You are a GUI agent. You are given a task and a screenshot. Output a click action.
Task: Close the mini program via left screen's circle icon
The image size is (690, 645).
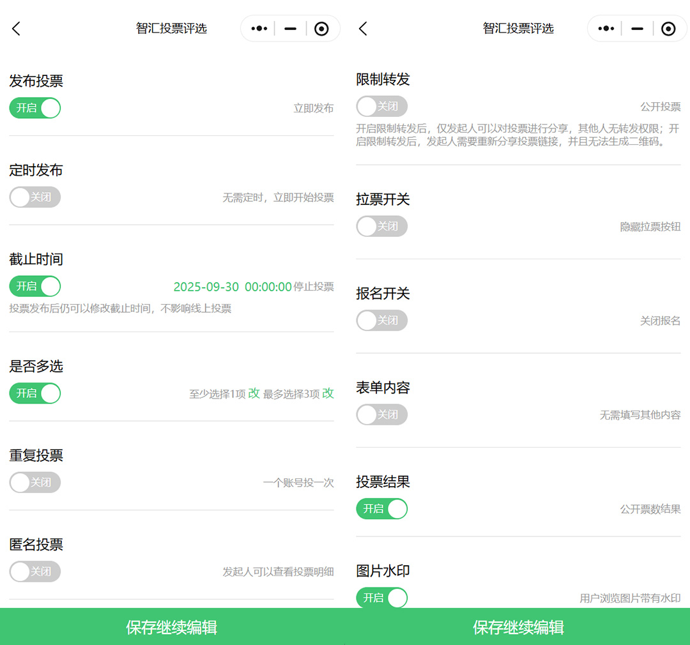tap(322, 29)
